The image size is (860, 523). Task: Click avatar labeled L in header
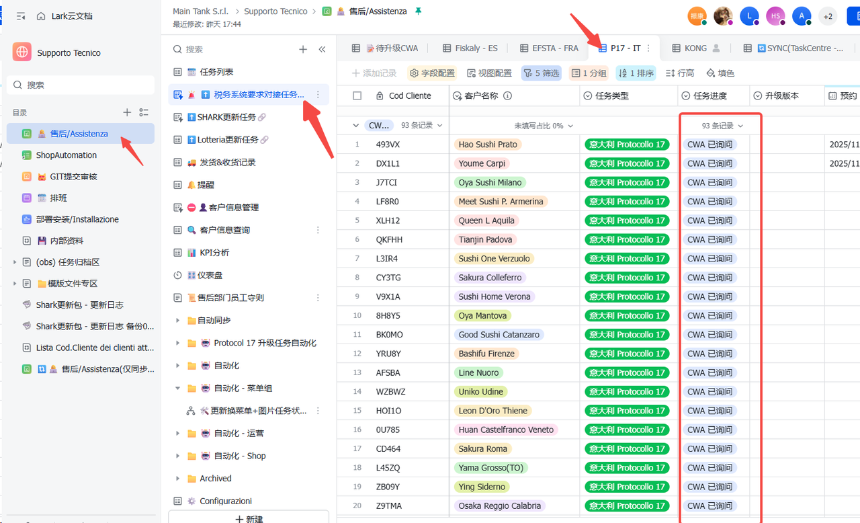click(x=749, y=16)
